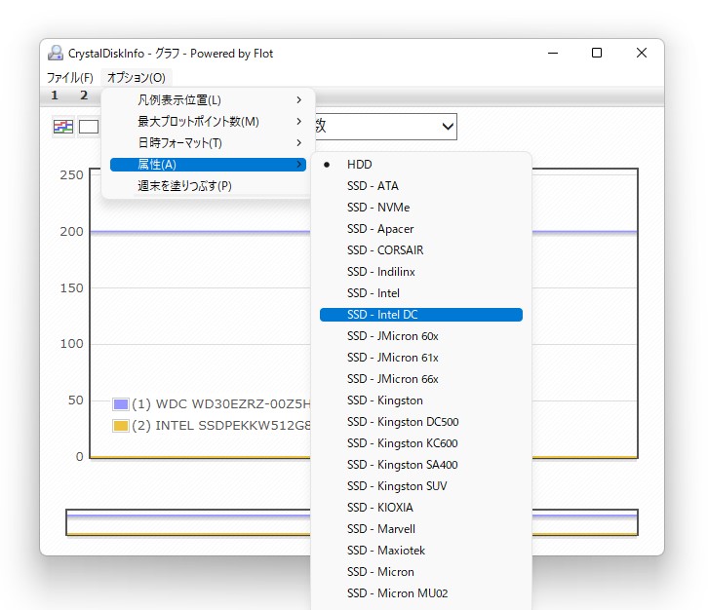Click the CrystalDiskInfo app icon in title bar
The image size is (708, 610).
click(56, 53)
